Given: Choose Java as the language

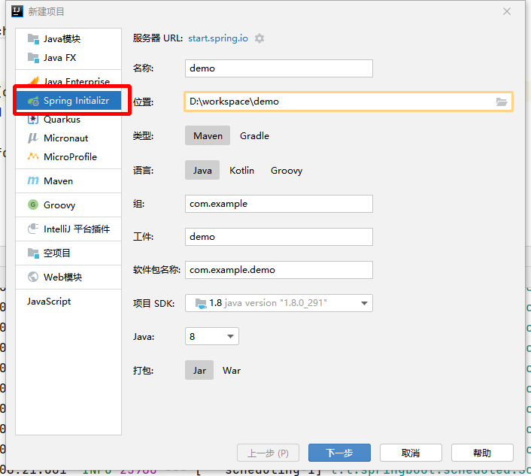Looking at the screenshot, I should [x=202, y=170].
